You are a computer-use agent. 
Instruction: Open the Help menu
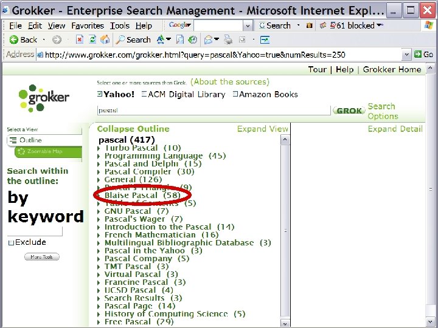click(144, 26)
